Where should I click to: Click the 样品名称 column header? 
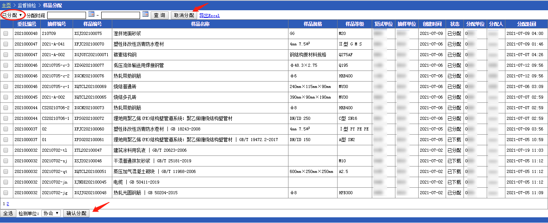click(200, 24)
